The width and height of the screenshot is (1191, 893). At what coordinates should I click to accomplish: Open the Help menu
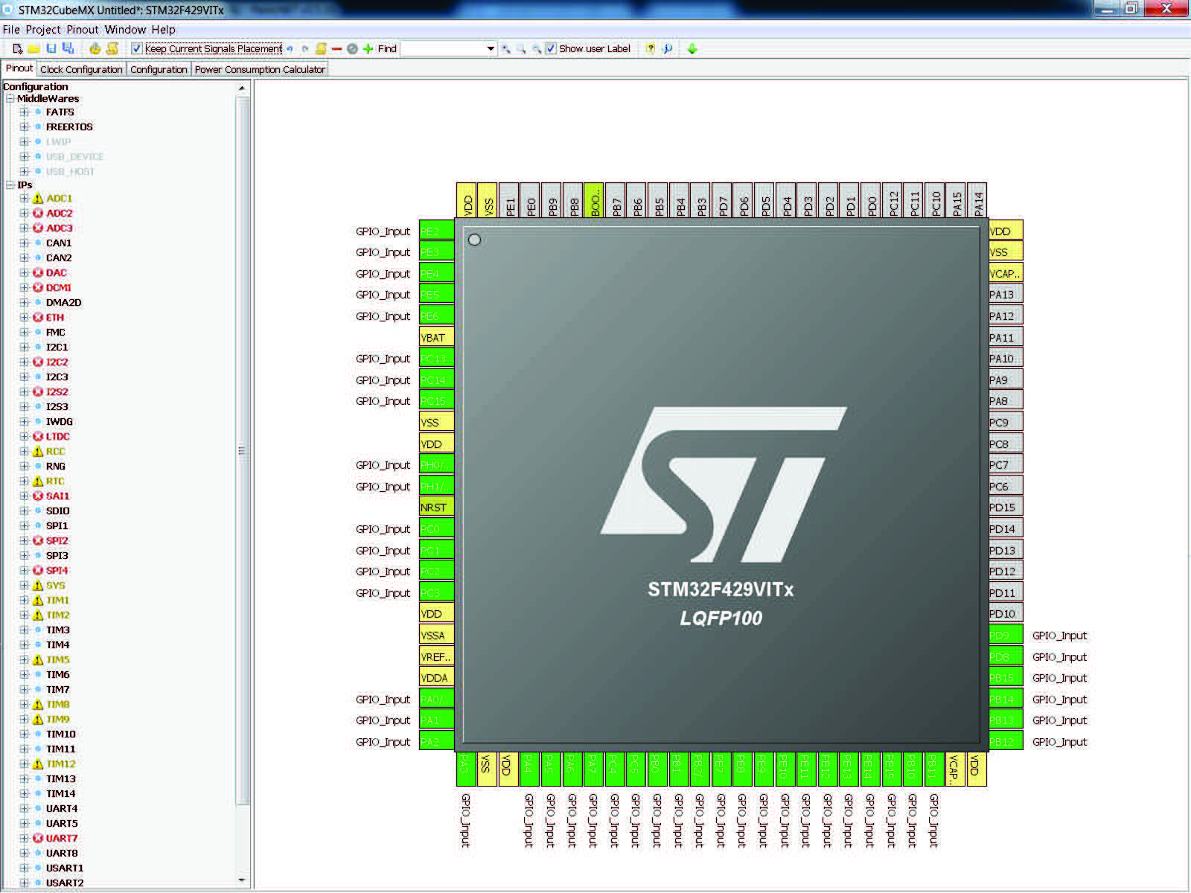(164, 30)
